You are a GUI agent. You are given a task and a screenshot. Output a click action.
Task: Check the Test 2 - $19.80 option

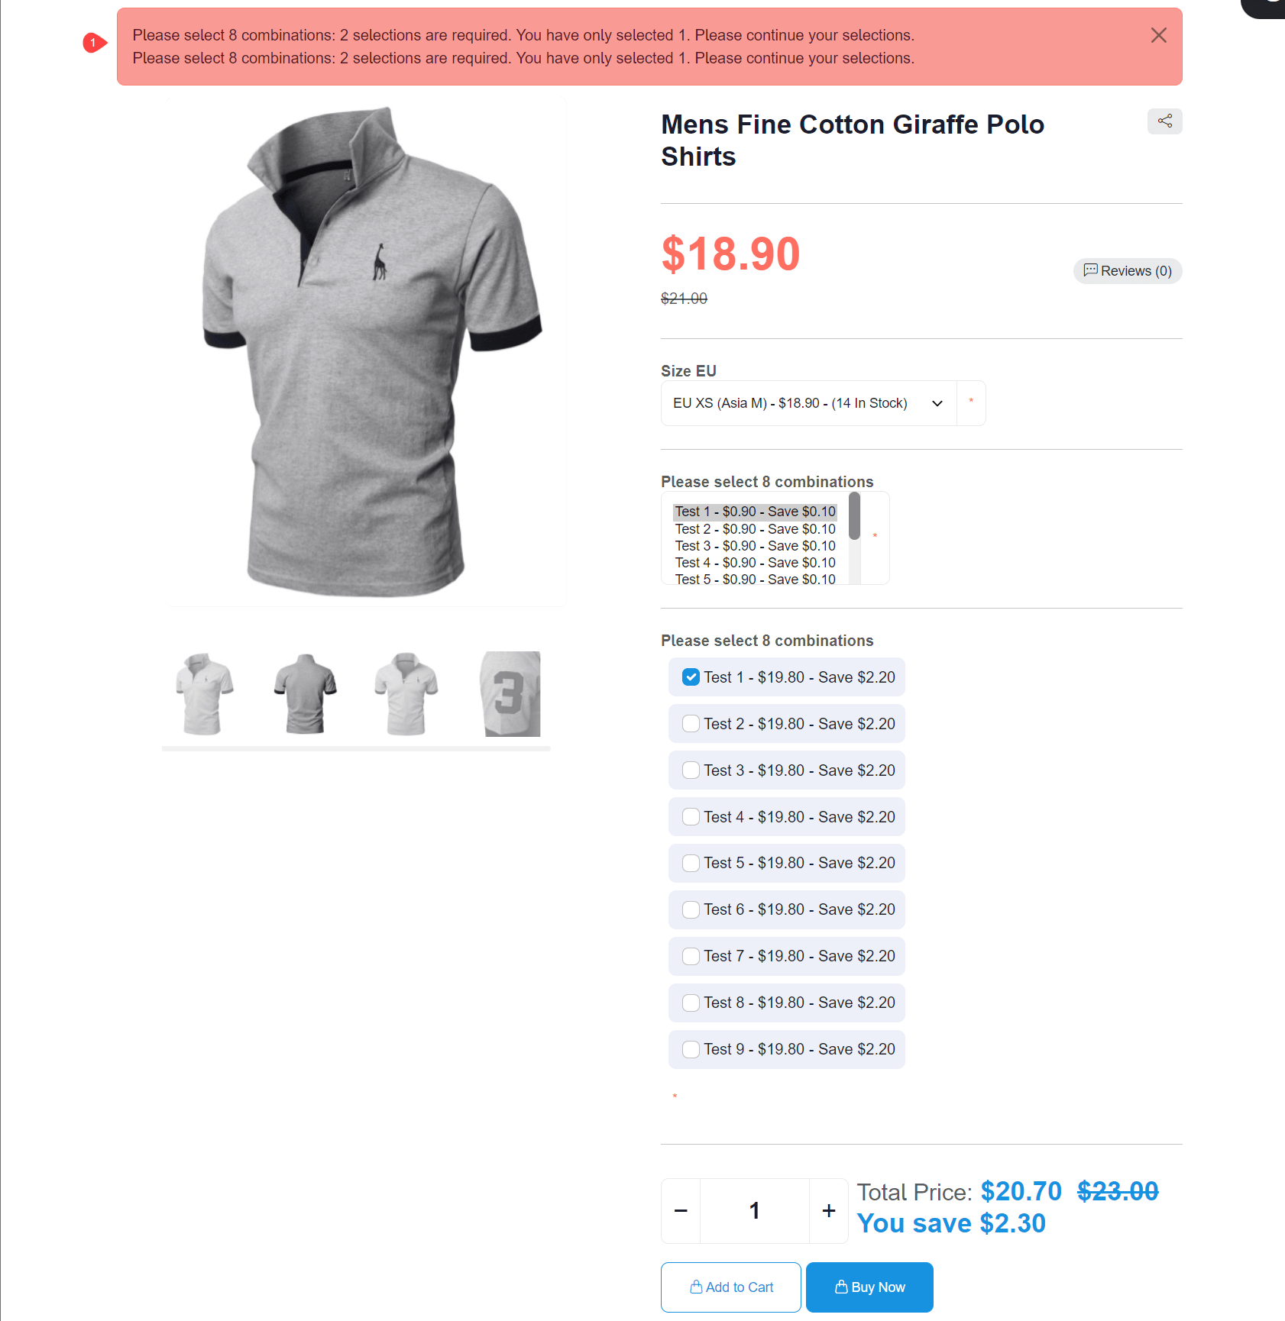coord(691,724)
